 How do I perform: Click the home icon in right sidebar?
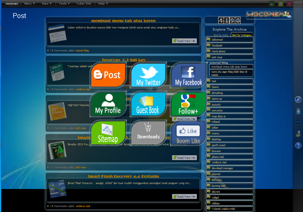pyautogui.click(x=298, y=100)
